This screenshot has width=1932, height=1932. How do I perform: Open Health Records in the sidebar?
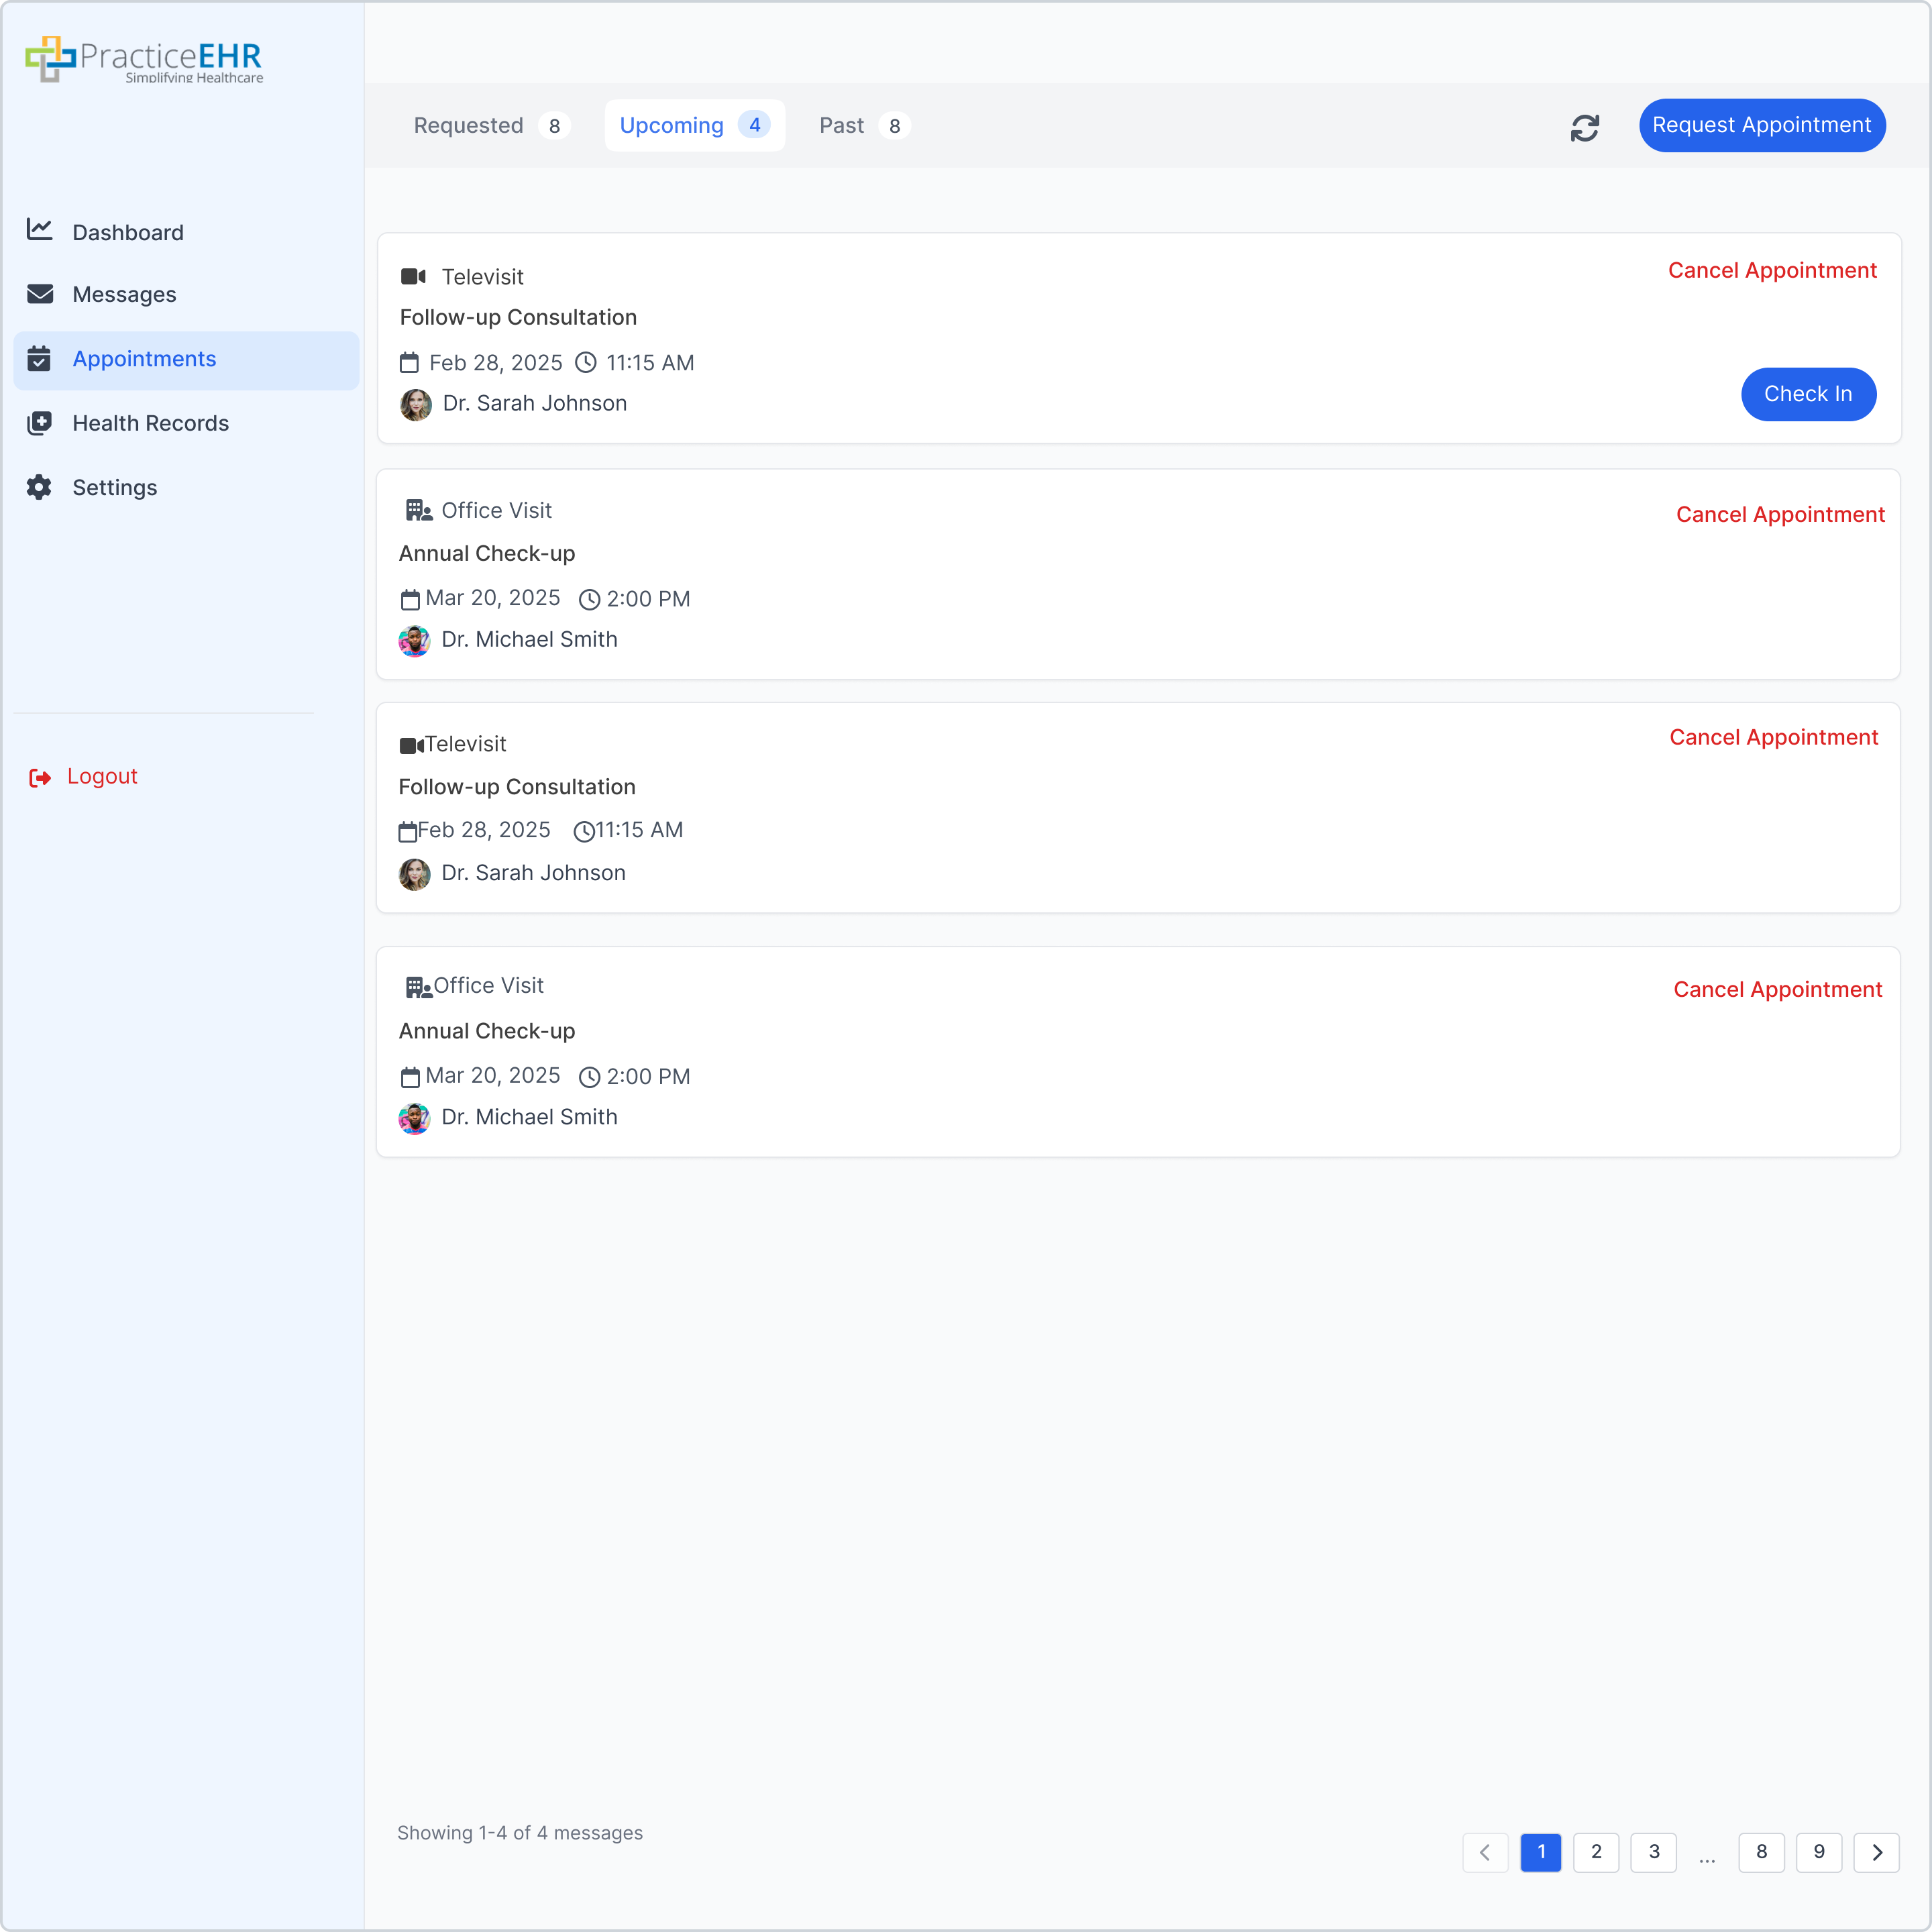[x=150, y=423]
